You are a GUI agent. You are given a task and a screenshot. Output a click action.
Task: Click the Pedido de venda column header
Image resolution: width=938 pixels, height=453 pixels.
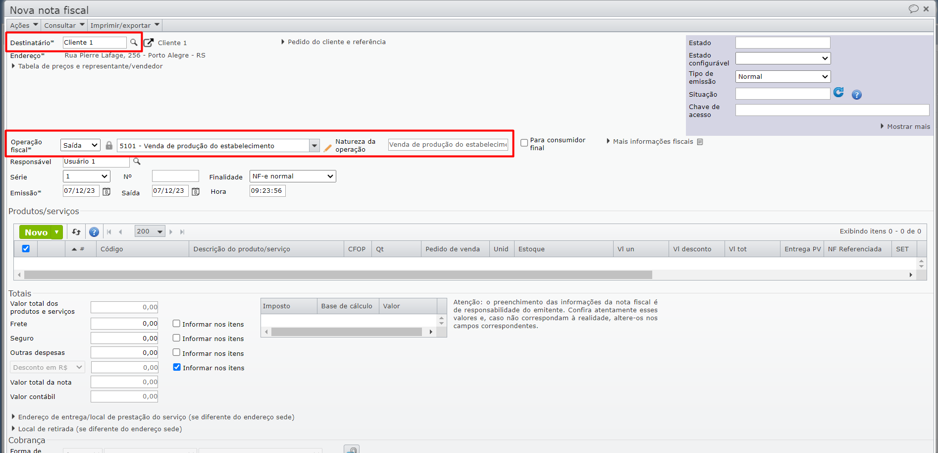click(x=455, y=249)
